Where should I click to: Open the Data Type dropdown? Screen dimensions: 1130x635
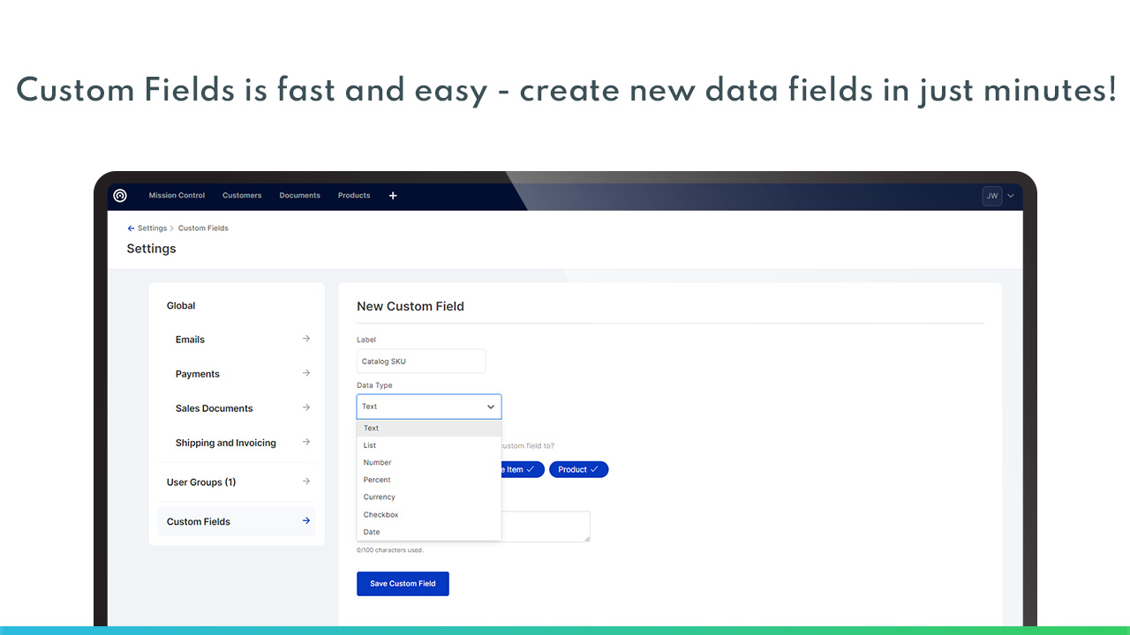(x=428, y=406)
